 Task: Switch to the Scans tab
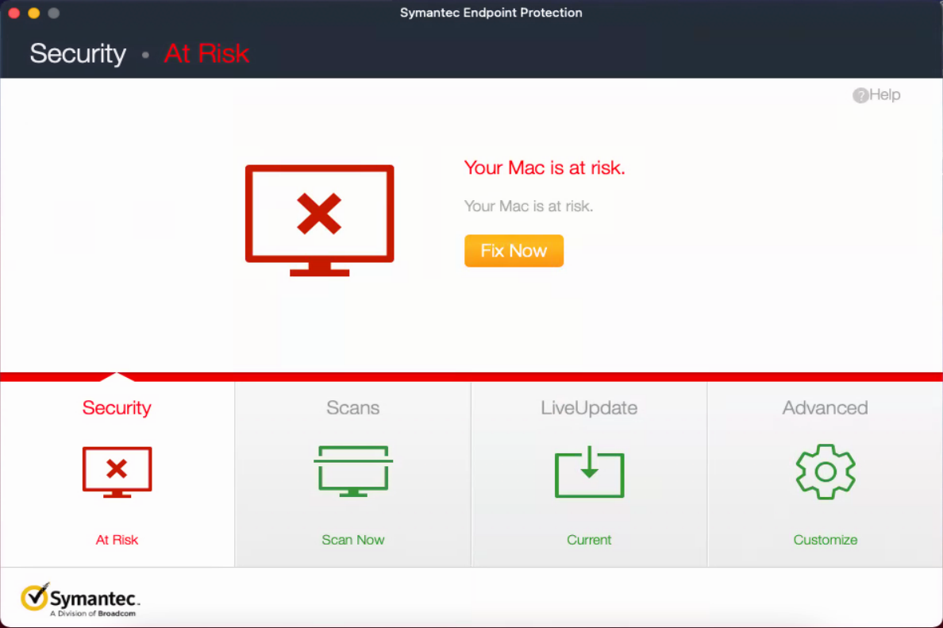[353, 408]
